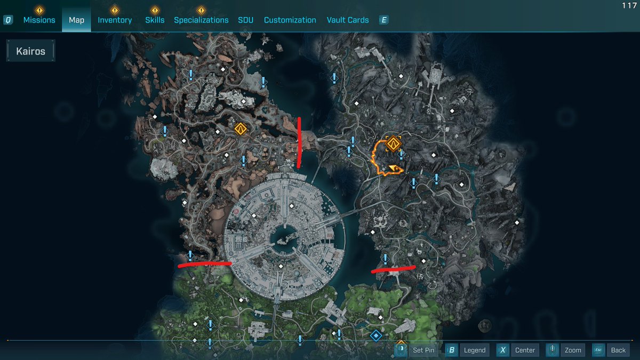Open the Skills tab
The image size is (640, 360).
coord(155,20)
